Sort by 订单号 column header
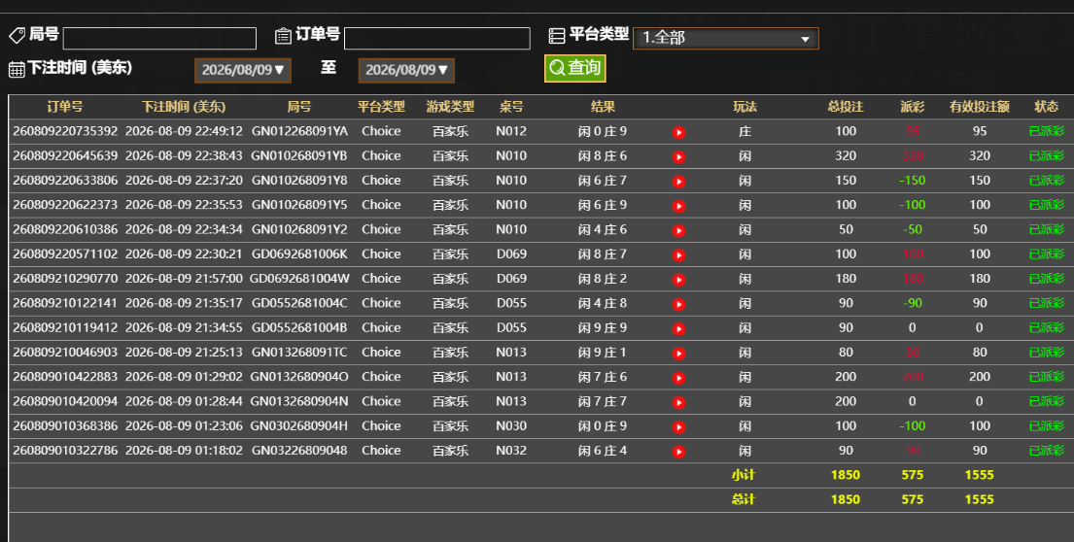 pyautogui.click(x=65, y=107)
